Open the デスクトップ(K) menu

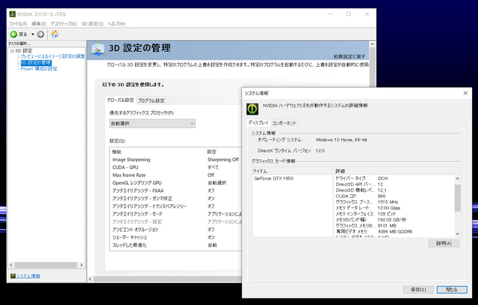[64, 24]
